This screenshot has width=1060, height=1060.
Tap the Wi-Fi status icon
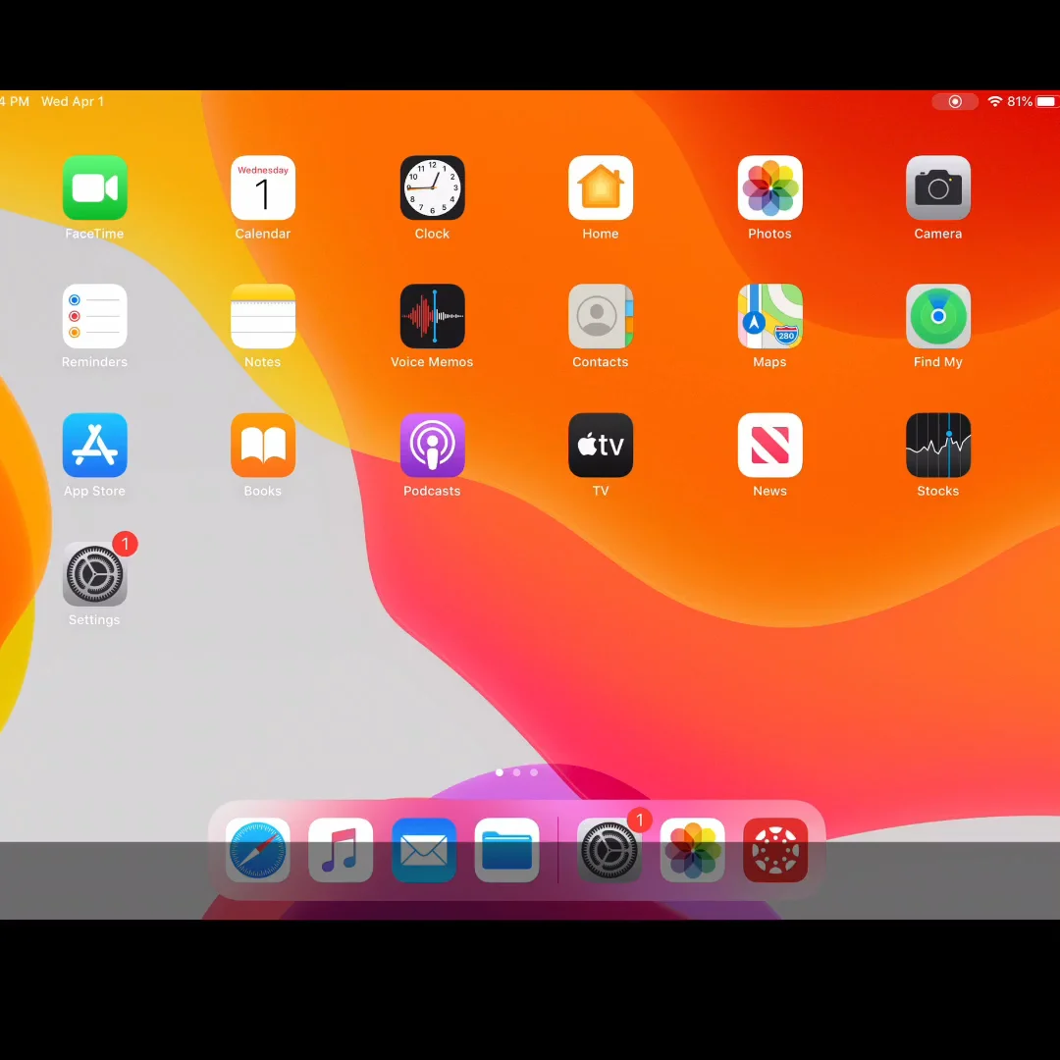click(994, 101)
